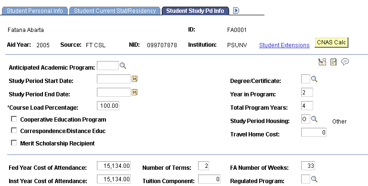
Task: Enable Cooperative Education Program checkbox
Action: [x=14, y=119]
